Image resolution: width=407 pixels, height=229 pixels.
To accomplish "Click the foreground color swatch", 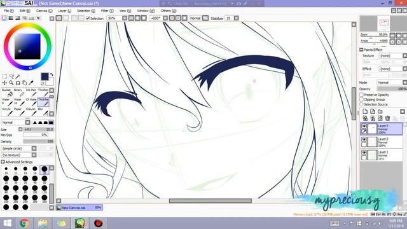I will point(45,76).
